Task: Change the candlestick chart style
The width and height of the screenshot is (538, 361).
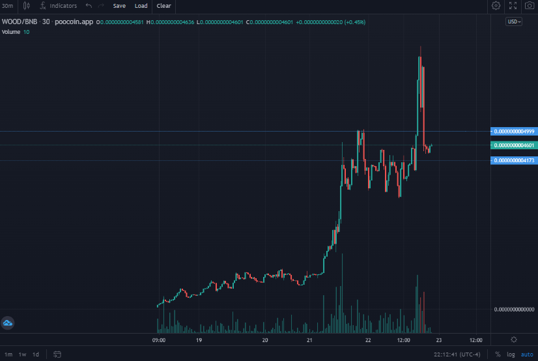Action: (27, 6)
